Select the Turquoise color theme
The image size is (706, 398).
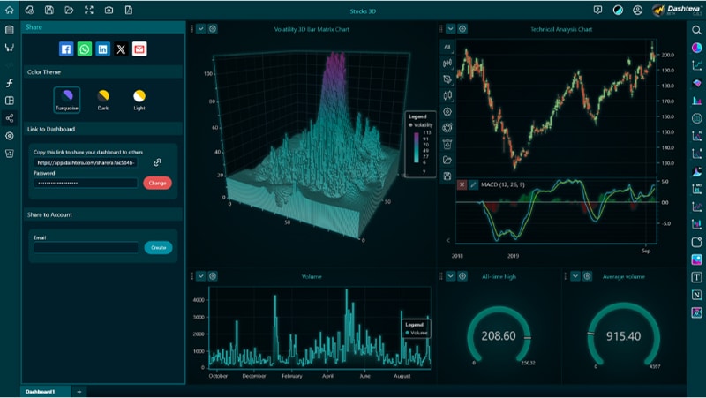67,95
